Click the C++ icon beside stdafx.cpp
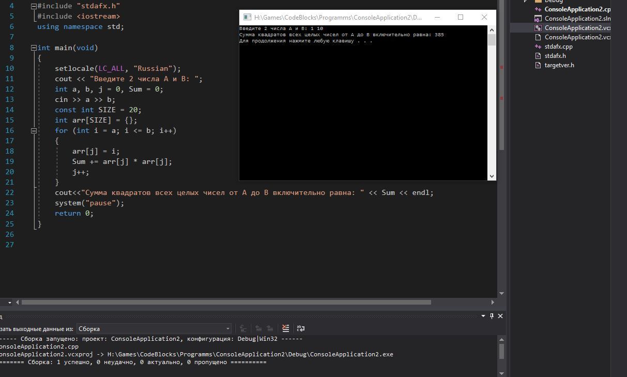The height and width of the screenshot is (377, 627). coord(538,47)
